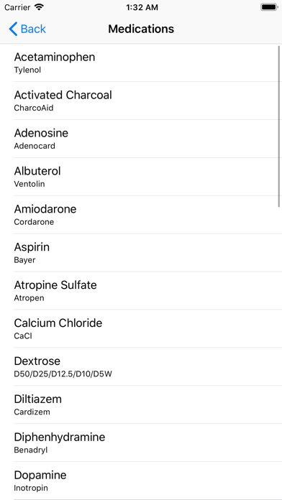Screen dimensions: 282x500
Task: Tap the Carrier label in status bar
Action: coord(17,7)
